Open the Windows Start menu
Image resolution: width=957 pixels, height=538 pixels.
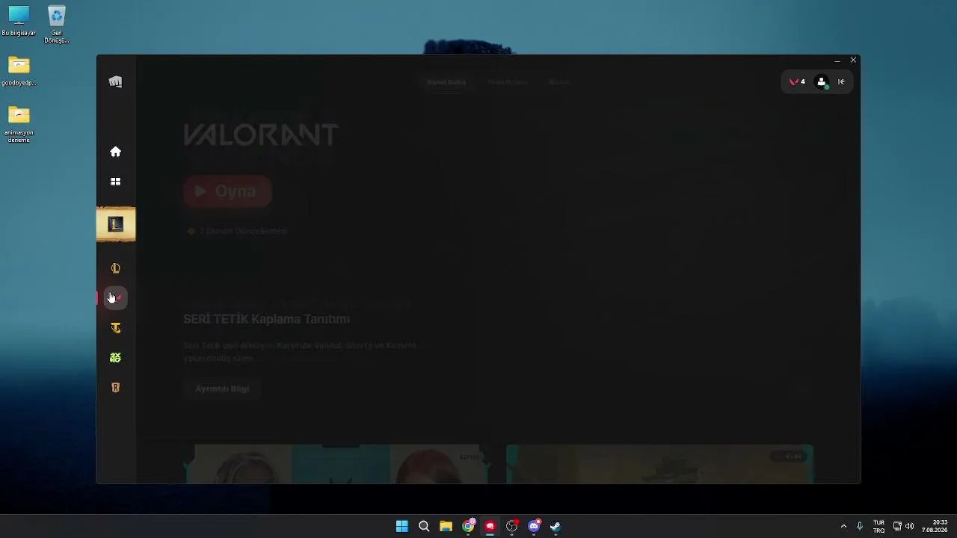(x=402, y=526)
